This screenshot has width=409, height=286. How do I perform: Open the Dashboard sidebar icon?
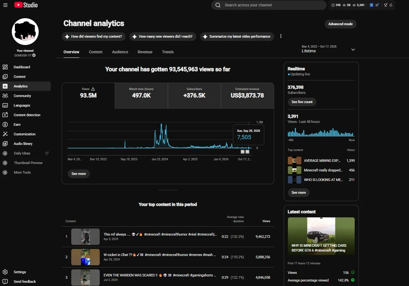(5, 67)
